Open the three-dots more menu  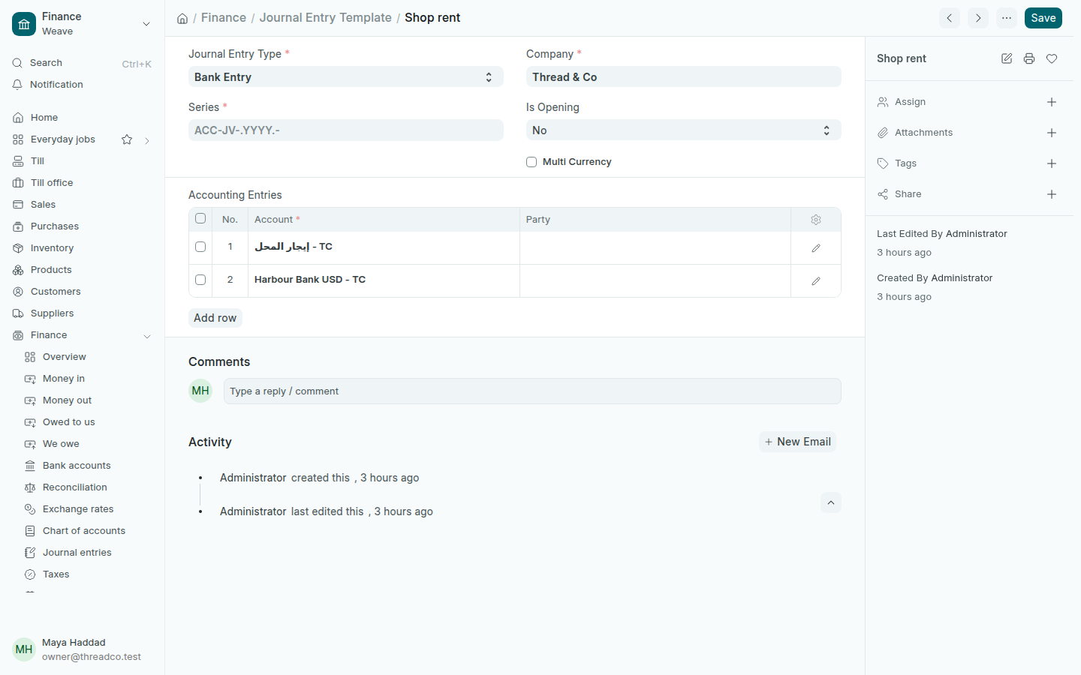coord(1007,18)
